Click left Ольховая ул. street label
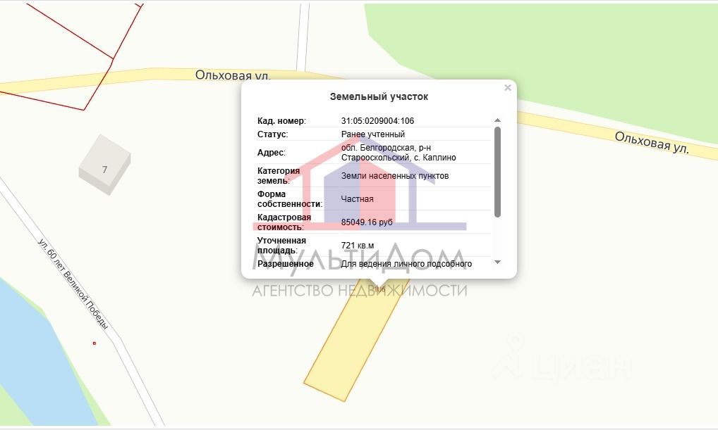The width and height of the screenshot is (718, 430). [x=233, y=75]
